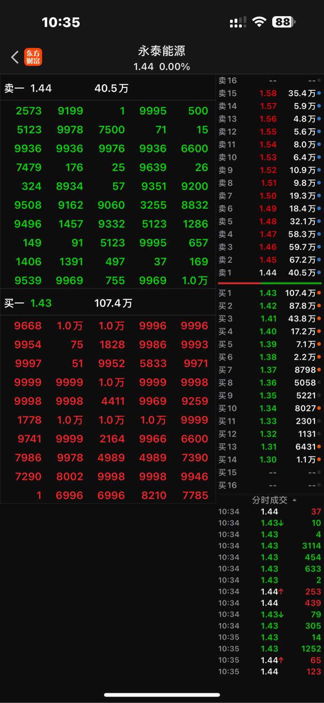324x703 pixels.
Task: Select the 卖11 row label
Action: (227, 144)
